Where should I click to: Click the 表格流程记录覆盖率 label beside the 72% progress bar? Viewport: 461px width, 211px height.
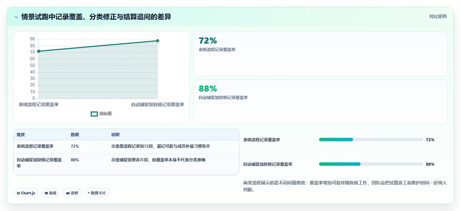pos(261,140)
